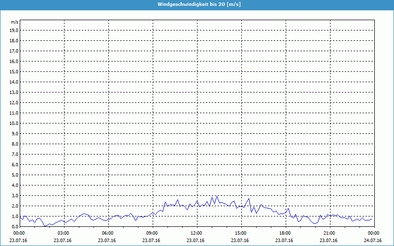Select the 15:00 x-axis label
Image resolution: width=394 pixels, height=246 pixels.
(240, 233)
